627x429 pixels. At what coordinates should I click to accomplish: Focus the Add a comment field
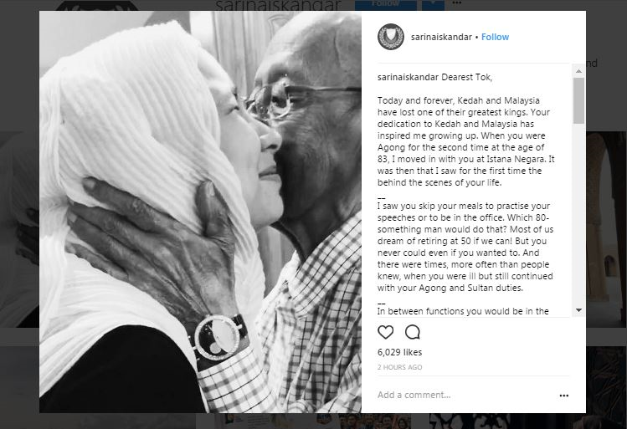point(464,395)
